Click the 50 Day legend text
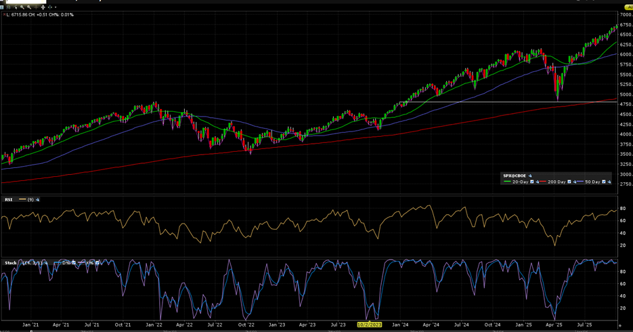Viewport: 633px width, 332px height. [592, 182]
